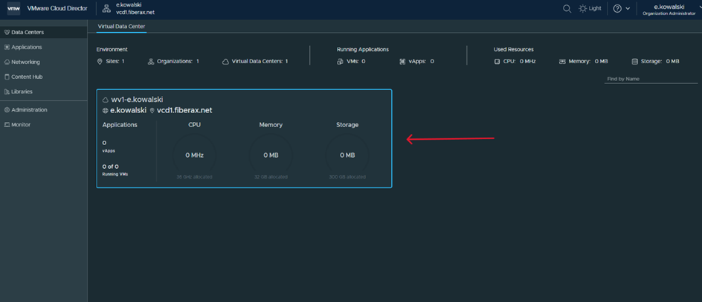The height and width of the screenshot is (302, 702).
Task: Click the organization icon next to e.kowalski
Action: coord(106,9)
